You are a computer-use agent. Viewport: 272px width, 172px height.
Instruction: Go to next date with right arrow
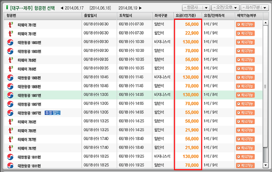point(140,8)
